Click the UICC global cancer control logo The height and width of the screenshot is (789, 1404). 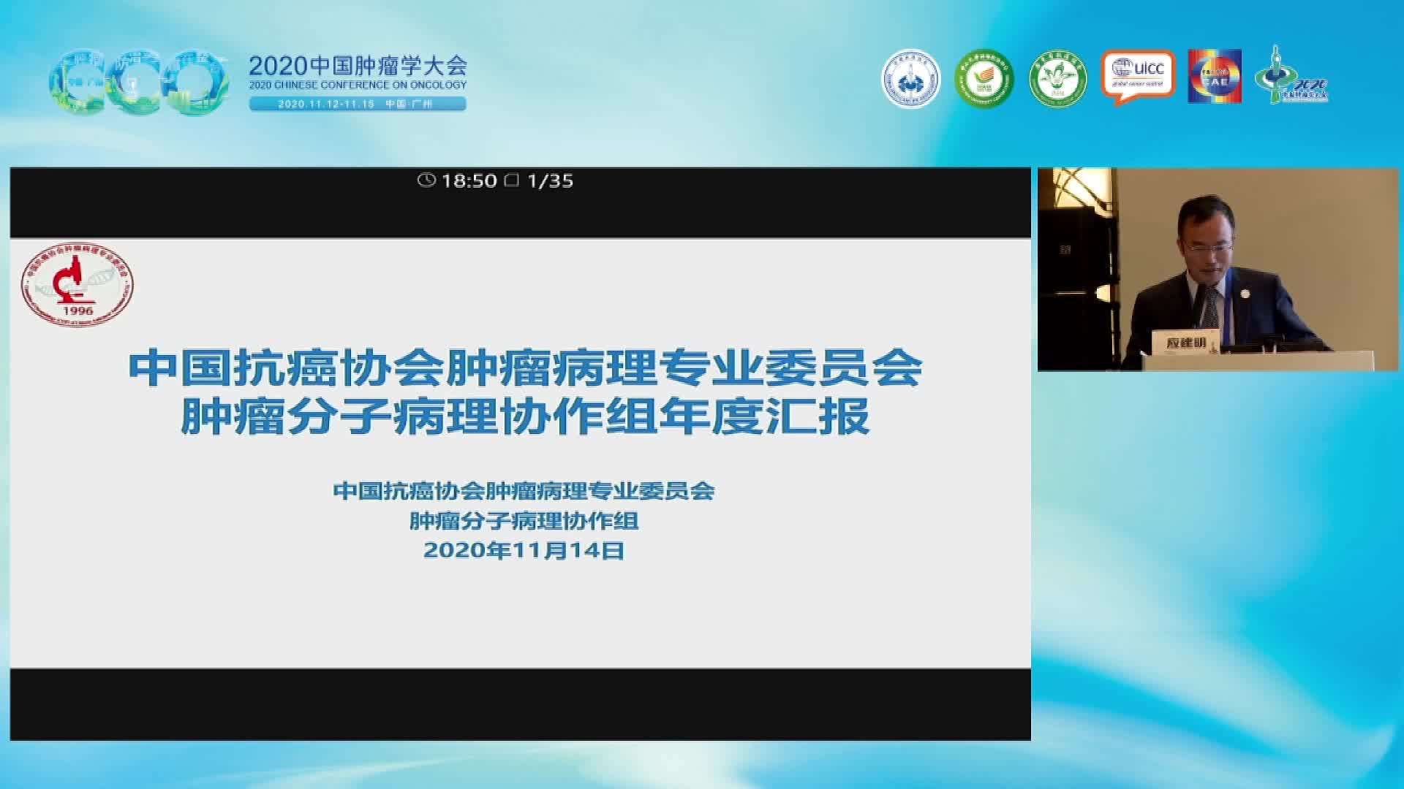click(x=1138, y=77)
